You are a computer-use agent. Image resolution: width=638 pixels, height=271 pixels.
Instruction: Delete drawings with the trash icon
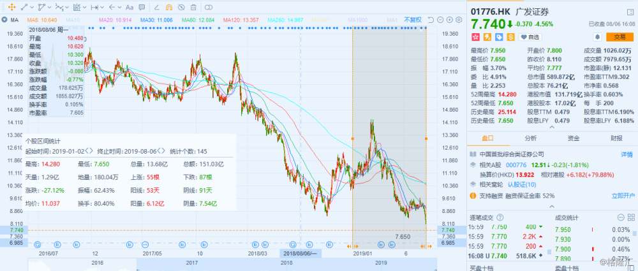point(194,7)
